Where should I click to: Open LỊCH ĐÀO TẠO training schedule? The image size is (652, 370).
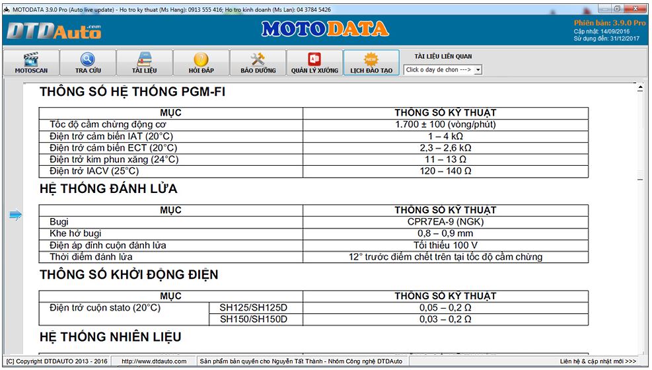pos(371,62)
